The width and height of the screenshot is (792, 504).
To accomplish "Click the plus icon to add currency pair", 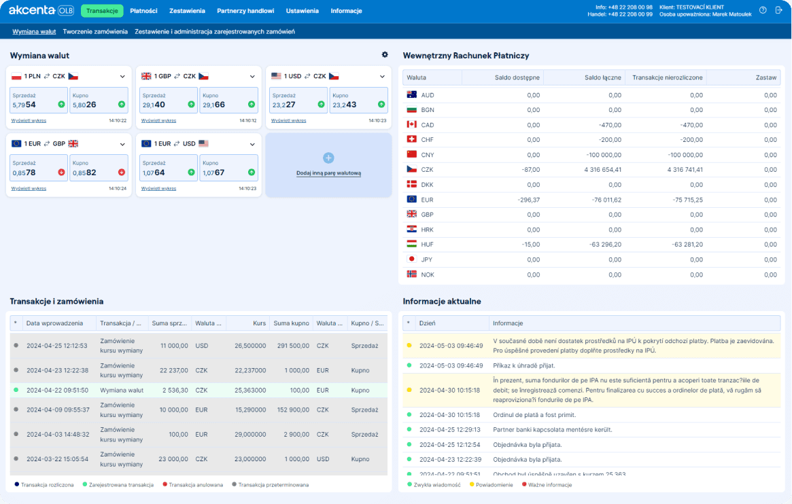I will pos(328,158).
